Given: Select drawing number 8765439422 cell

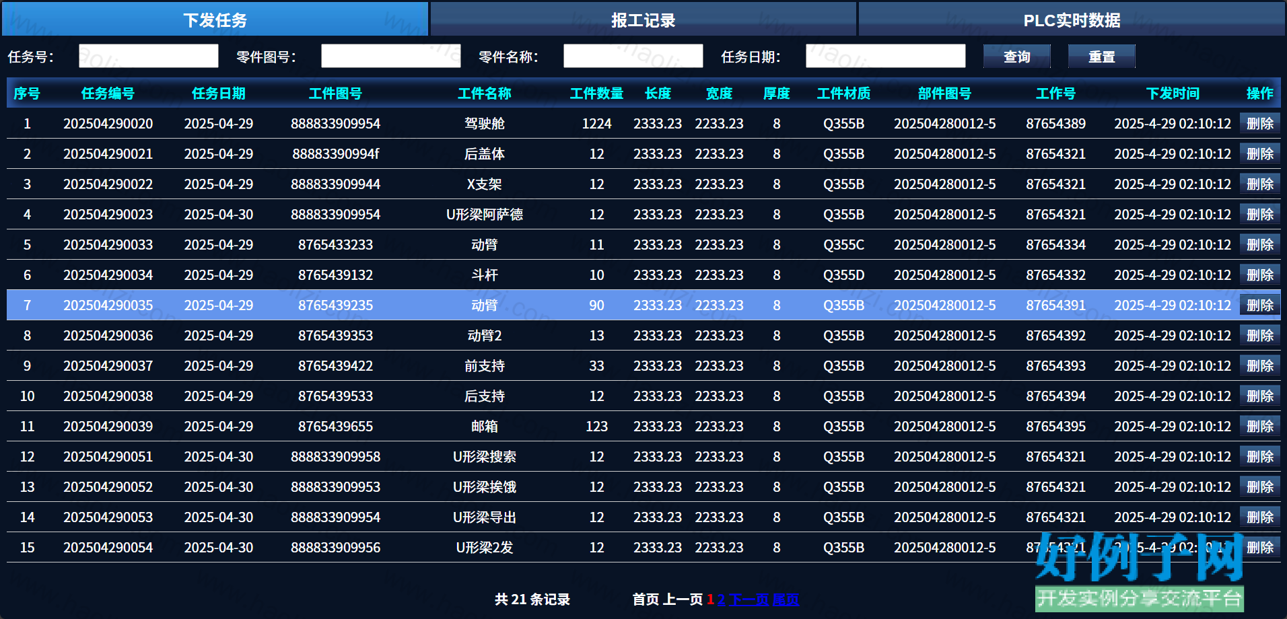Looking at the screenshot, I should (x=335, y=365).
